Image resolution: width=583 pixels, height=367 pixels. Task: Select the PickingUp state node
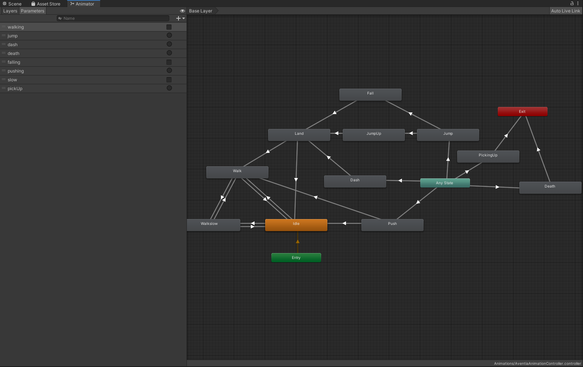(488, 156)
